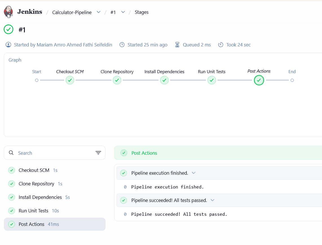Click the success icon of Pipeline succeeded step
The width and height of the screenshot is (322, 245).
tap(123, 200)
